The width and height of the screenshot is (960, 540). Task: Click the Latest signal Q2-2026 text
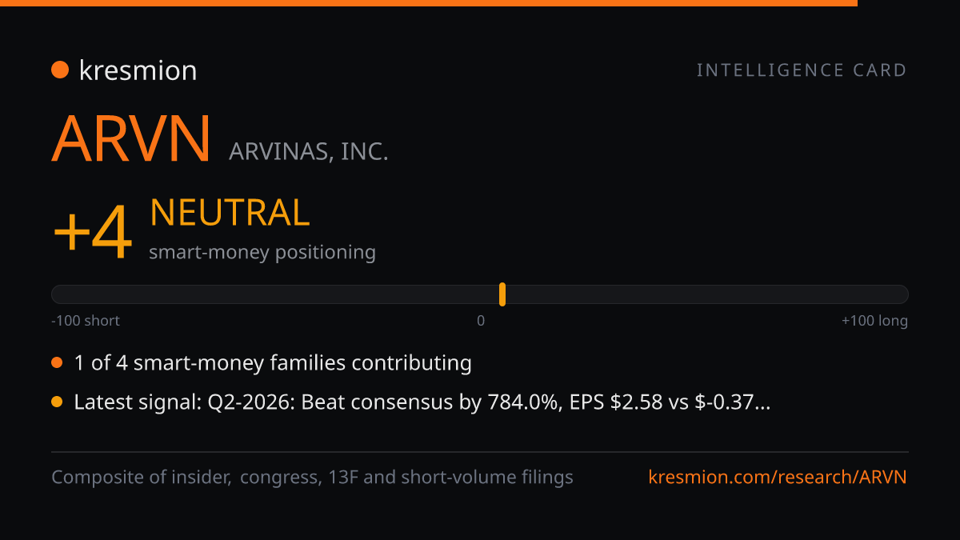coord(422,402)
